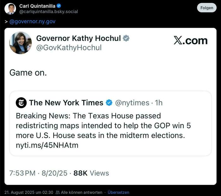Click the New York Times logo icon

pyautogui.click(x=21, y=103)
